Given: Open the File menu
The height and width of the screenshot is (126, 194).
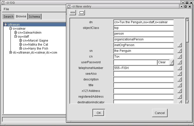Looking at the screenshot, I should pyautogui.click(x=6, y=9).
